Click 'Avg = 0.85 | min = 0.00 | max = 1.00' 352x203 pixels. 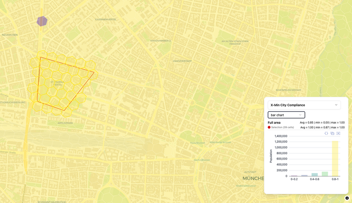point(322,123)
